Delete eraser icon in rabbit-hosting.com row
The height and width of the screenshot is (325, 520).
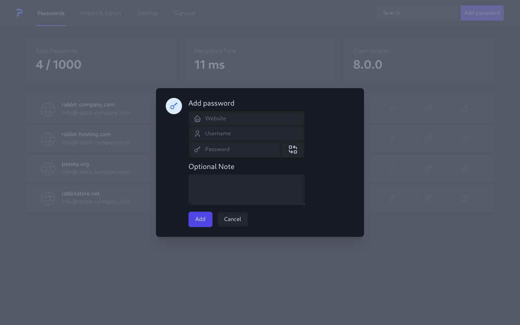pos(465,139)
